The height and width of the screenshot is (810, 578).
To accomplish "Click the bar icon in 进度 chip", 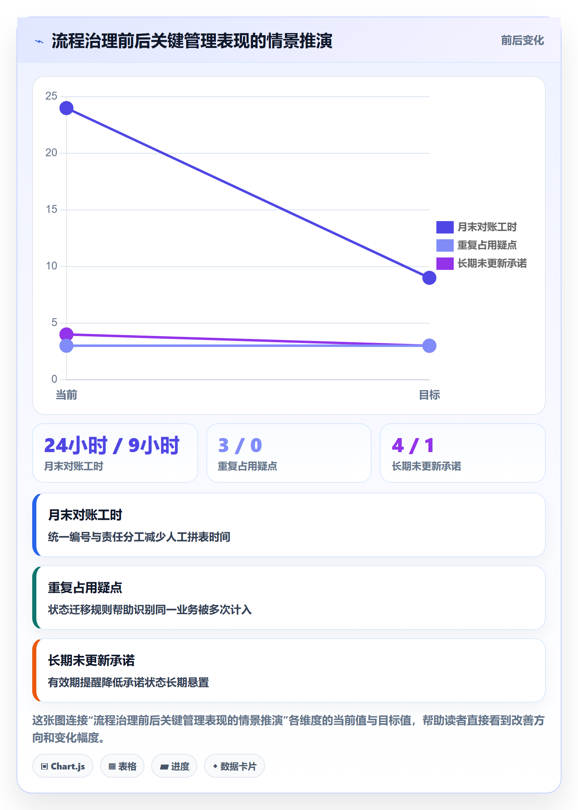I will coord(164,767).
